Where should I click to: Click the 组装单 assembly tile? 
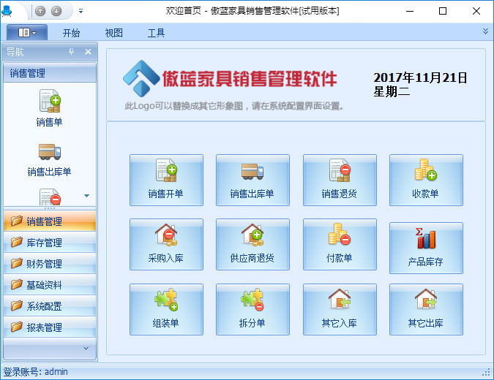coord(165,309)
